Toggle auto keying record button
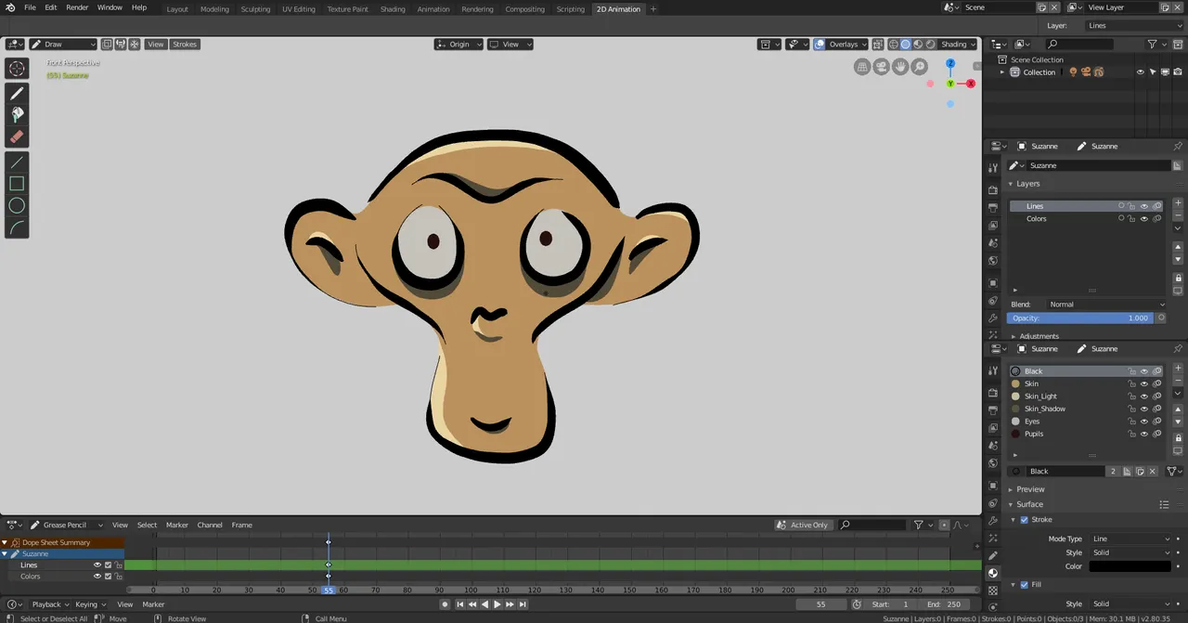1188x623 pixels. [445, 604]
